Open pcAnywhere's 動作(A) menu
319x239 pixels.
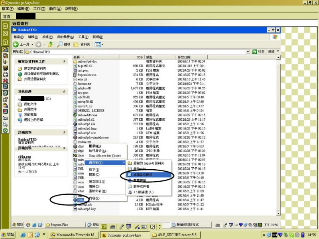tap(55, 8)
